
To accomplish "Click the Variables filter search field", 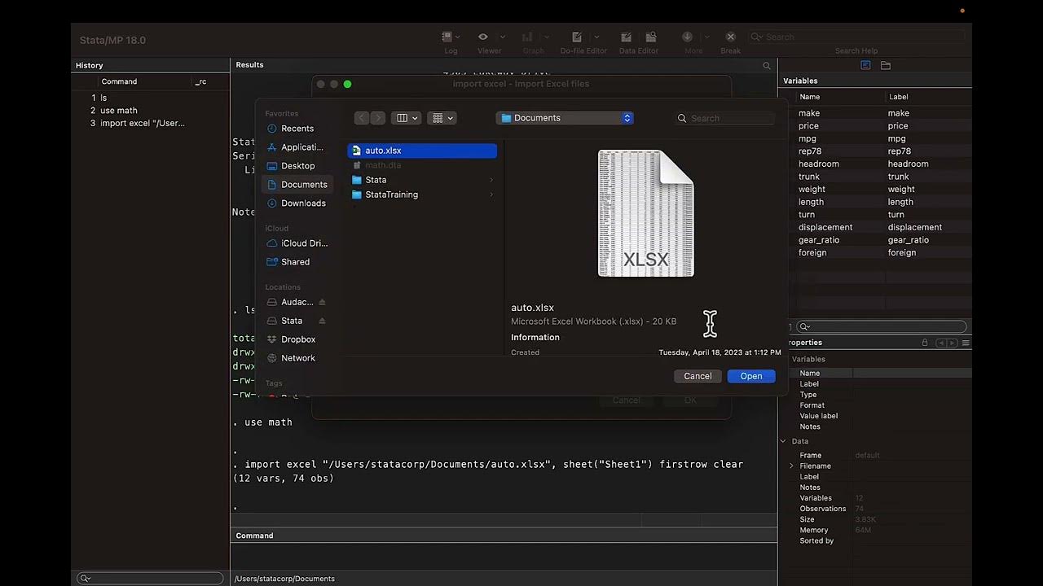I will [881, 326].
